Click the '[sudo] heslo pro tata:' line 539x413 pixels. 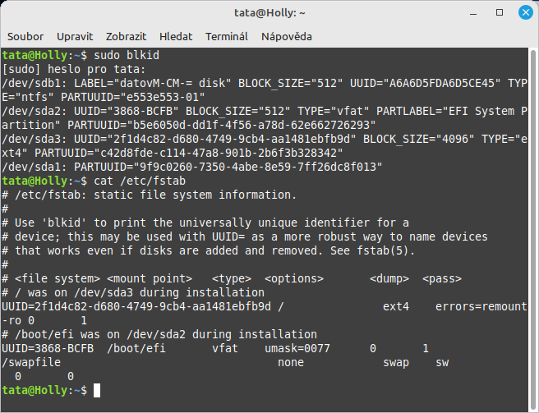74,68
